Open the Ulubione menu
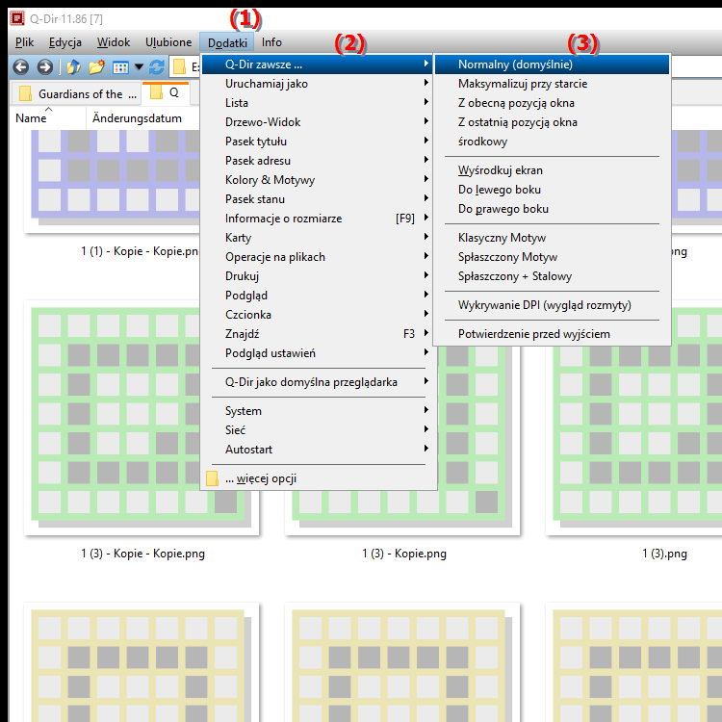The image size is (722, 722). 168,42
